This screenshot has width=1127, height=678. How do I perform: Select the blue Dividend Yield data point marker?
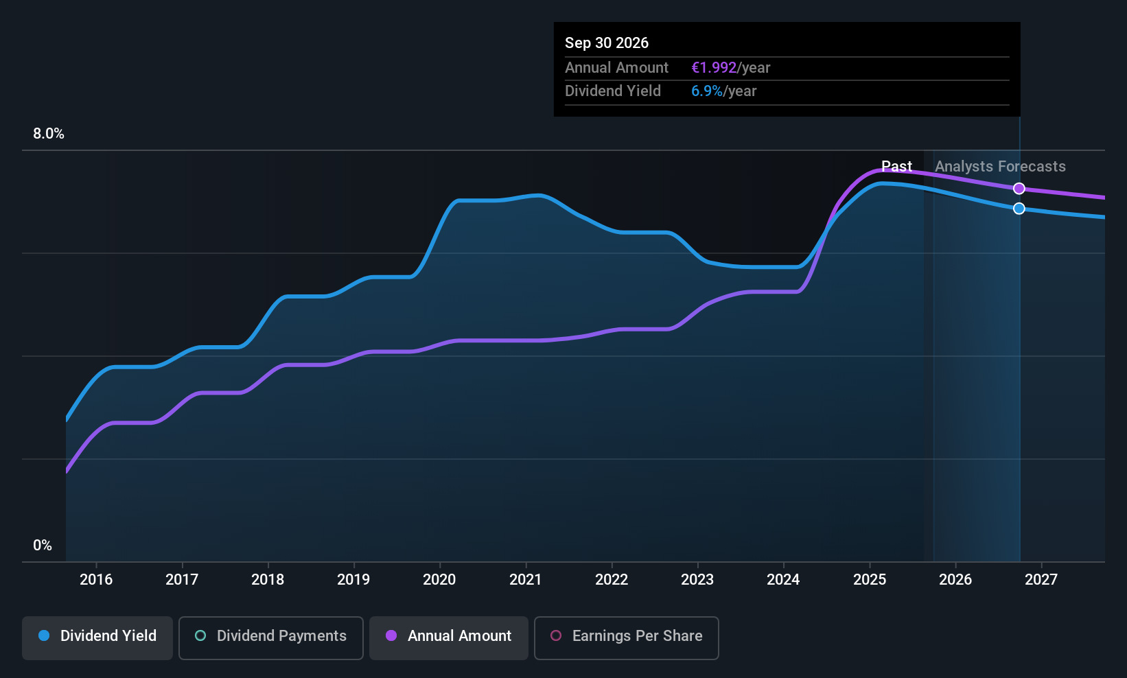pyautogui.click(x=1019, y=209)
